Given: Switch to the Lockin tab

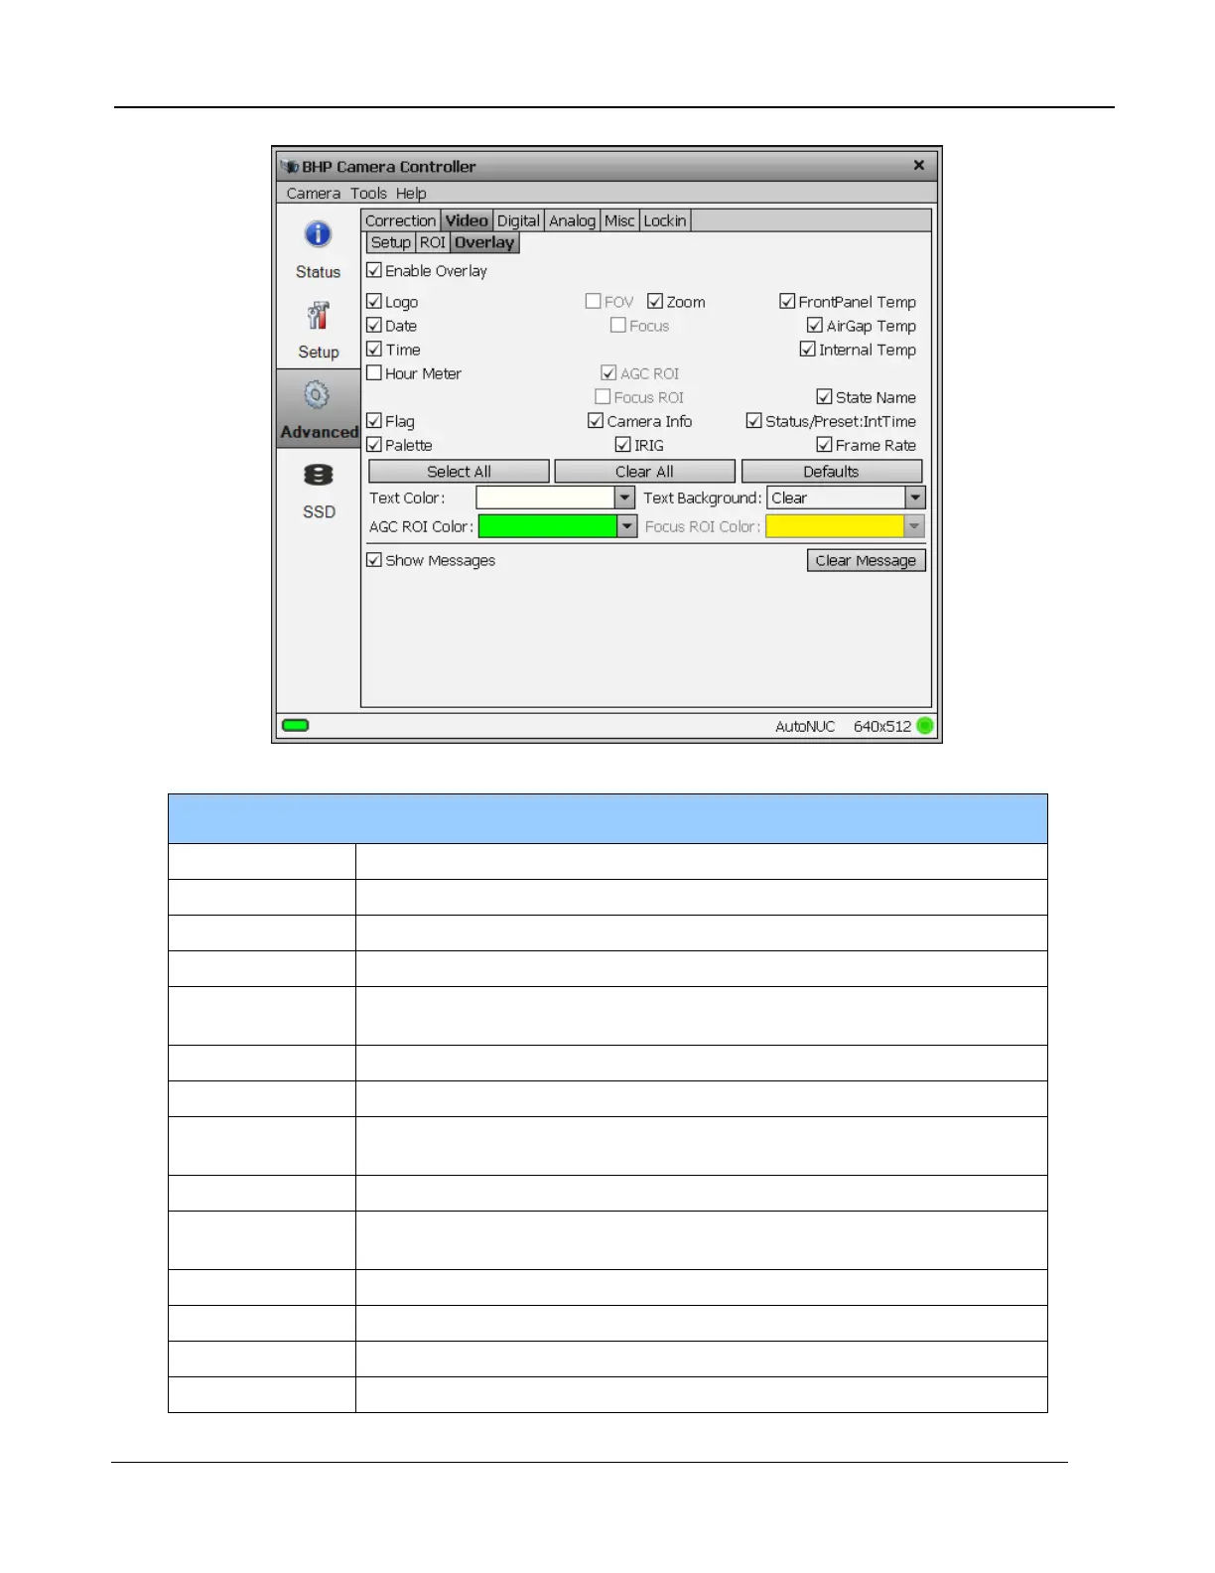Looking at the screenshot, I should (x=665, y=220).
